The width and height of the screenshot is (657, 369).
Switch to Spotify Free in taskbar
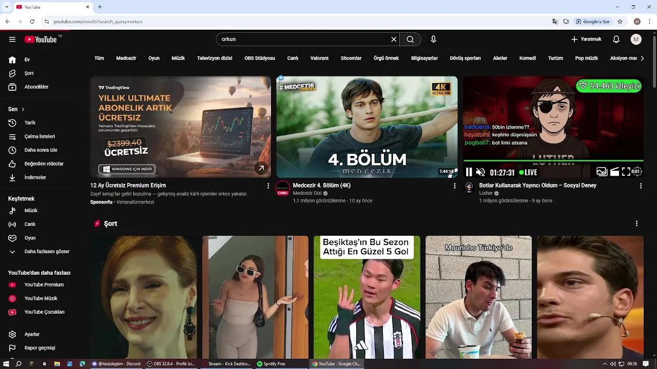(x=281, y=364)
